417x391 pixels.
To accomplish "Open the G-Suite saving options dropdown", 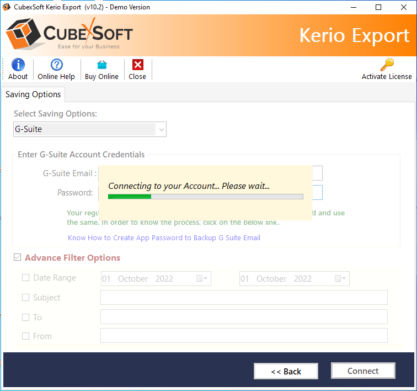I will click(x=90, y=129).
